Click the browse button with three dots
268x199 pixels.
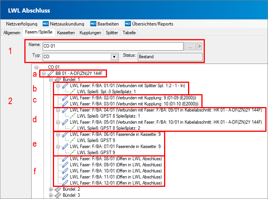pyautogui.click(x=189, y=46)
